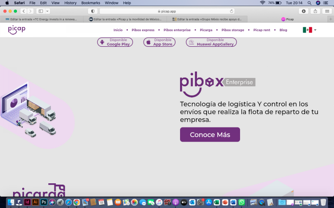334x208 pixels.
Task: Click Disponible Huawei AppGallery button
Action: point(211,42)
